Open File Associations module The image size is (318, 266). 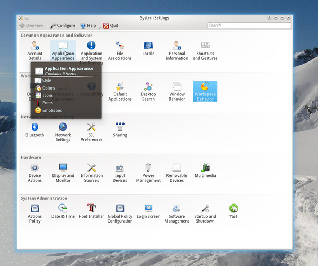[120, 50]
